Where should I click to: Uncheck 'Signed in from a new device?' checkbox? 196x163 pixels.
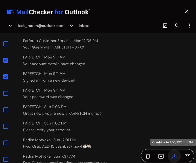[6, 77]
